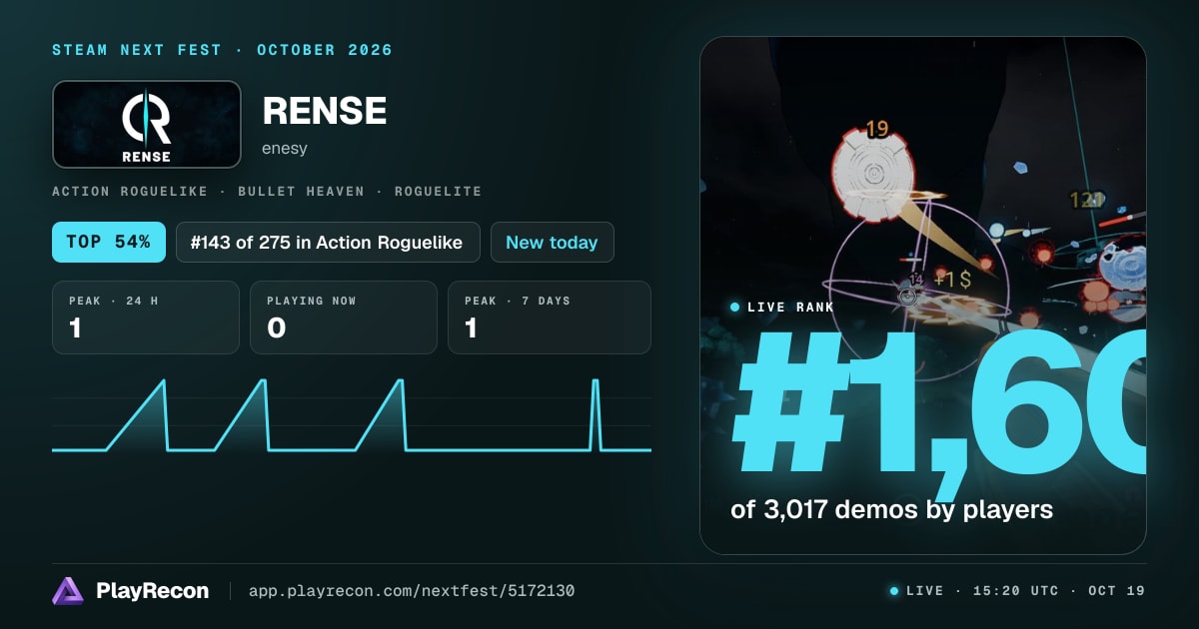This screenshot has height=629, width=1199.
Task: Click the '+1 $' pickup text in gameplay
Action: pos(952,279)
